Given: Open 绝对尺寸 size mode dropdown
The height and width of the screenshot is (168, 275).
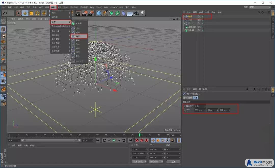Looking at the screenshot, I should pyautogui.click(x=156, y=162).
